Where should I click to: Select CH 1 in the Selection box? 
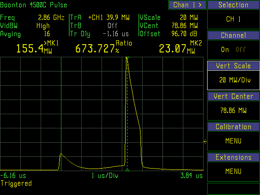[x=233, y=19]
